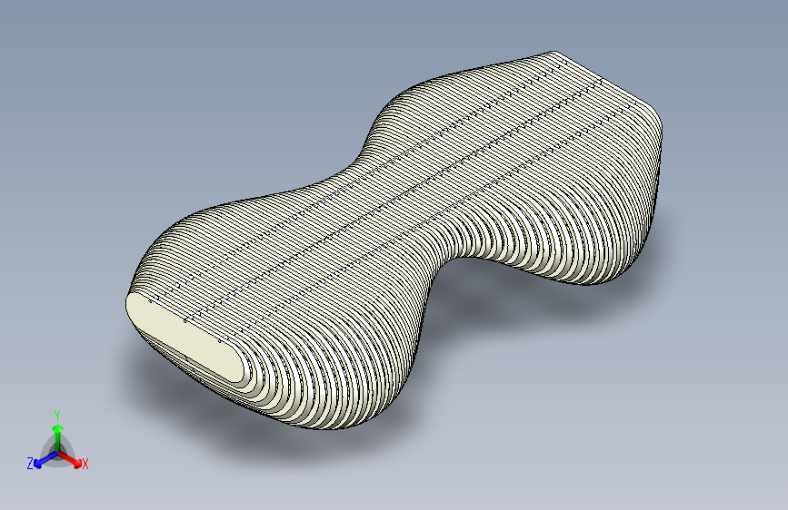The image size is (788, 510).
Task: Click the blue Z axis arrow of triad
Action: (x=45, y=459)
